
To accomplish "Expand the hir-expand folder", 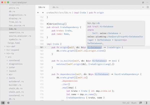I will click(x=4, y=50).
